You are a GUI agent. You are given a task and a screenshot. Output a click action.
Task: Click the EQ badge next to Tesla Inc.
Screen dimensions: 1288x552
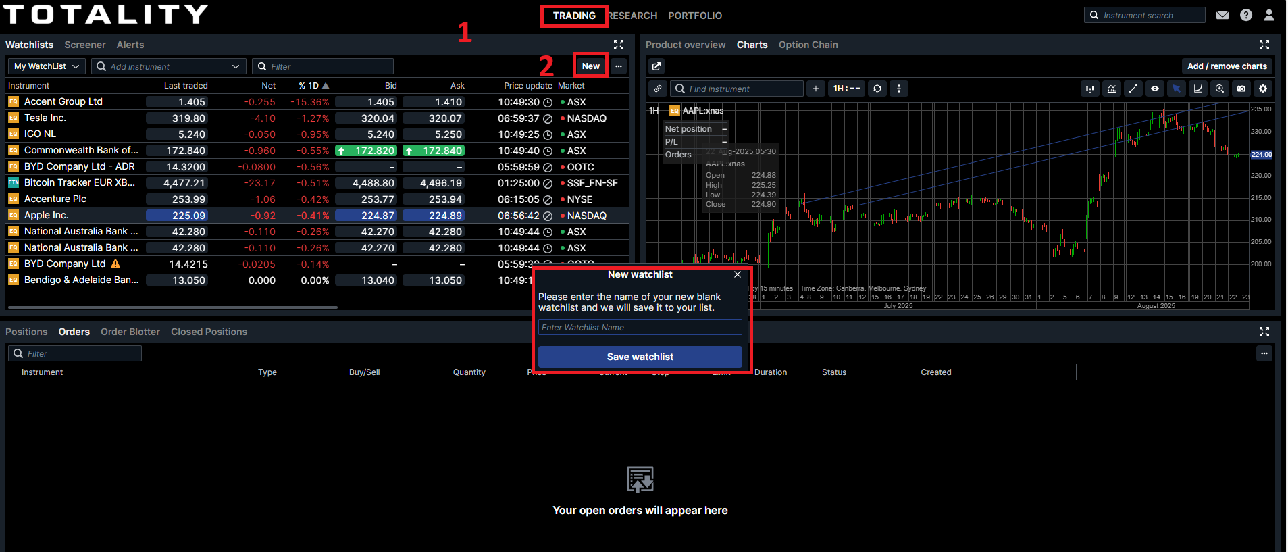click(x=14, y=118)
